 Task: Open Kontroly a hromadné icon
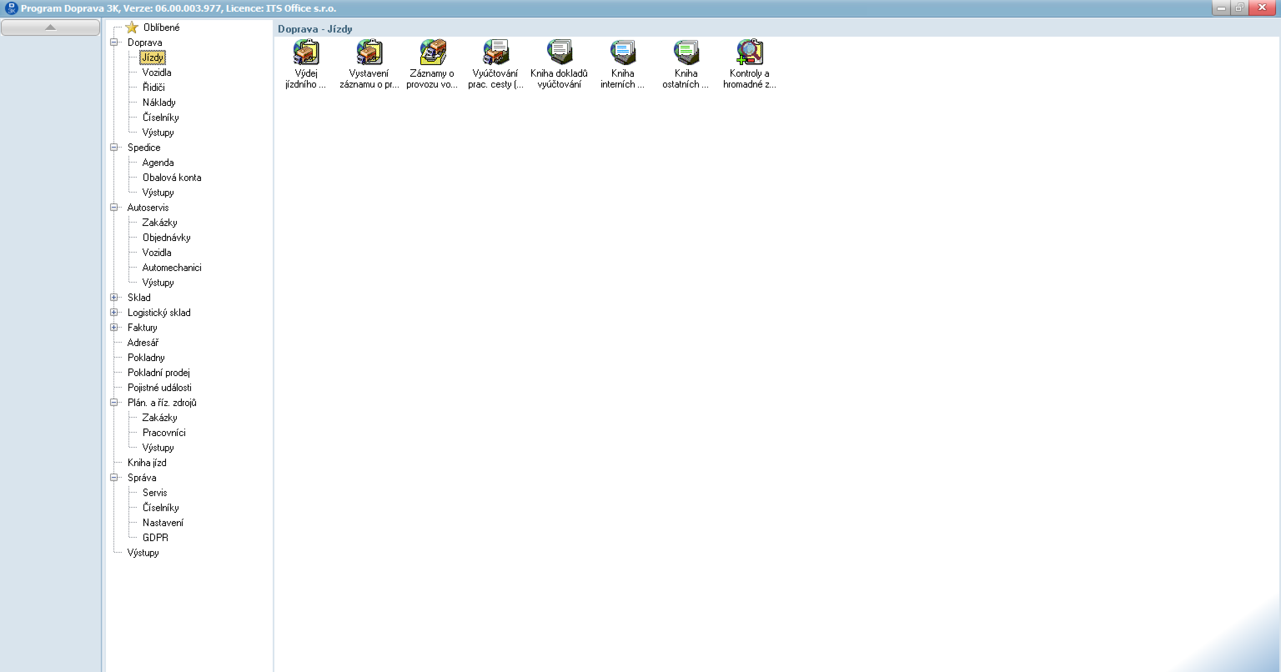point(749,64)
